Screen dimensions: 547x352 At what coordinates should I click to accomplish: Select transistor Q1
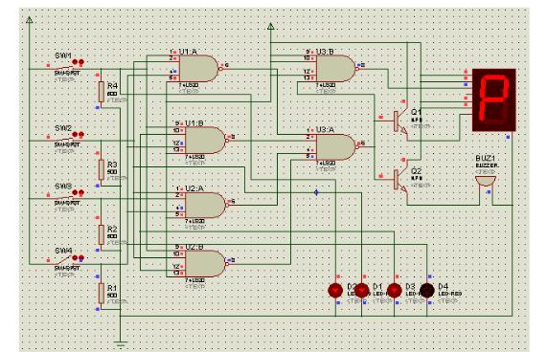tap(400, 121)
